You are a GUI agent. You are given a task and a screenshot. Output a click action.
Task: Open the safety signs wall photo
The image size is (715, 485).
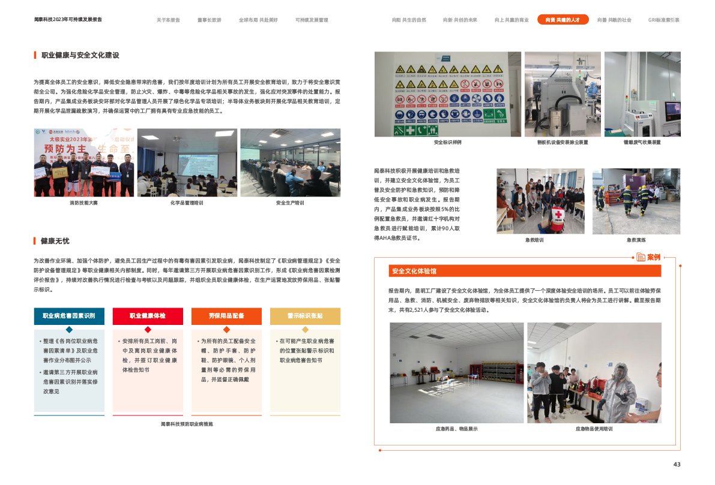click(447, 94)
